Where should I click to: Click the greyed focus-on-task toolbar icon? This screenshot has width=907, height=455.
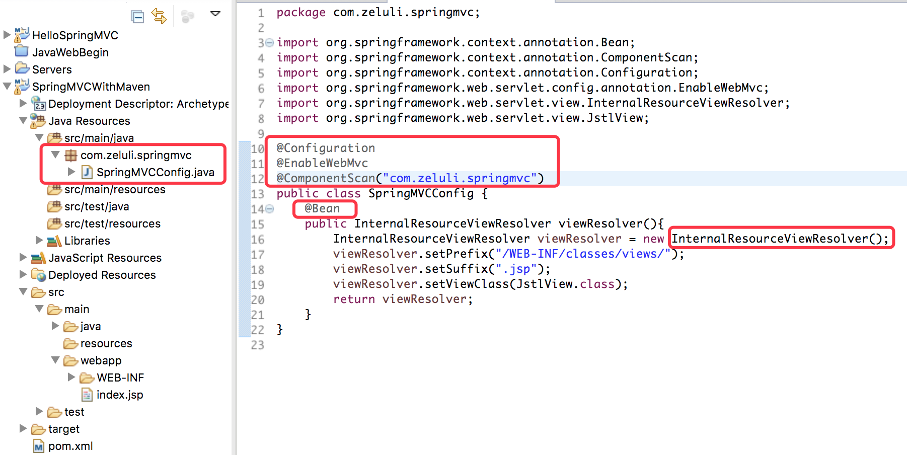188,17
